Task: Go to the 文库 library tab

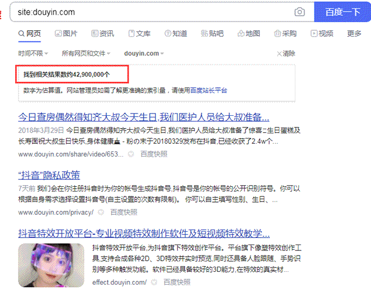Action: coord(138,34)
